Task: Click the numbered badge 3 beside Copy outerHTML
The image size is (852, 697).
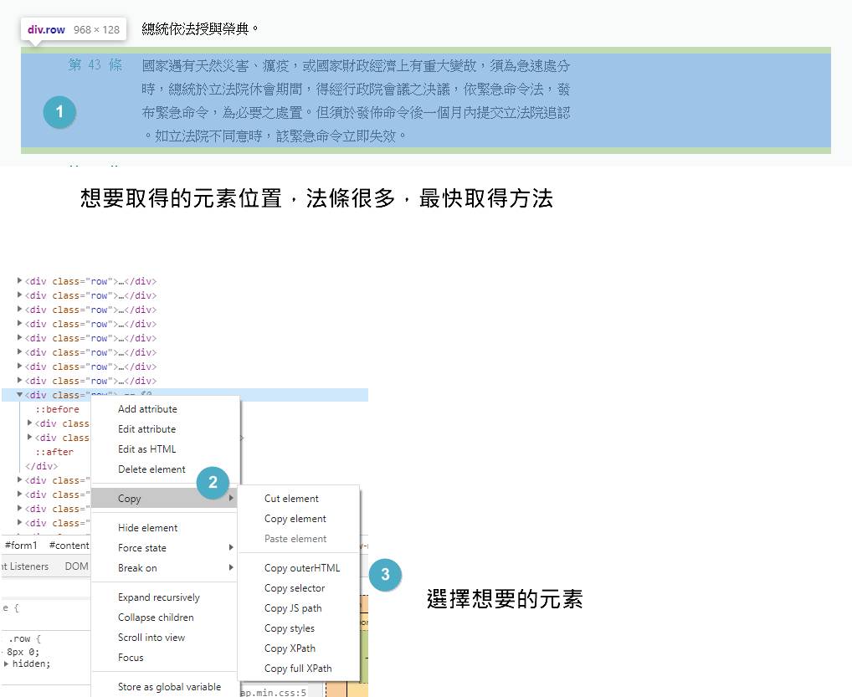Action: point(385,575)
